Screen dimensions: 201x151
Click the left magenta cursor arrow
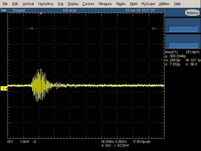coord(31,29)
